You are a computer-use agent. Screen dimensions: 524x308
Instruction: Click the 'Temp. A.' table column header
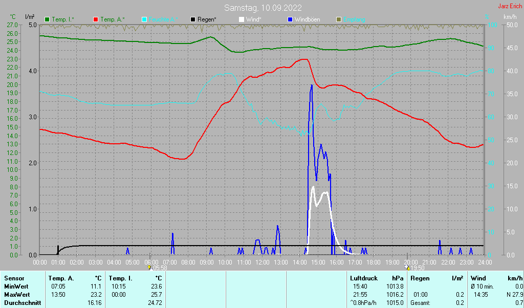coord(61,278)
